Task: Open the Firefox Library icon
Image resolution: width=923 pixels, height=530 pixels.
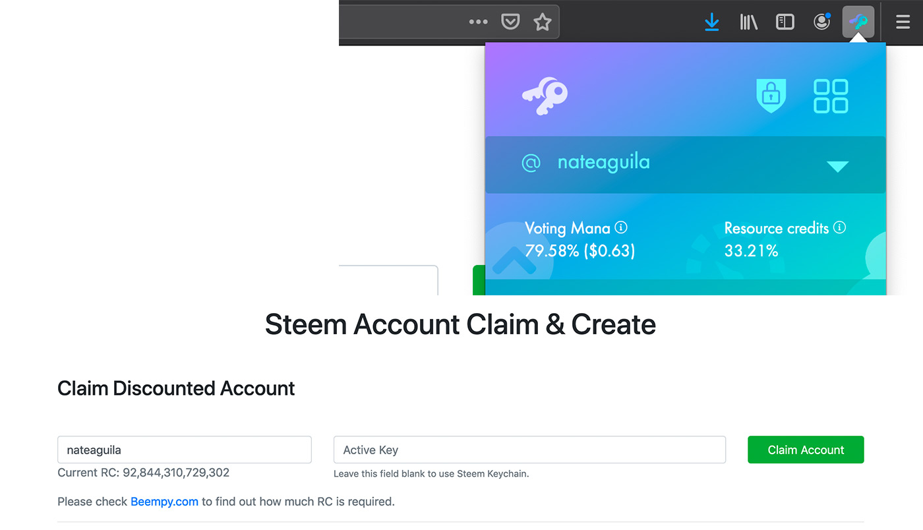Action: (748, 22)
